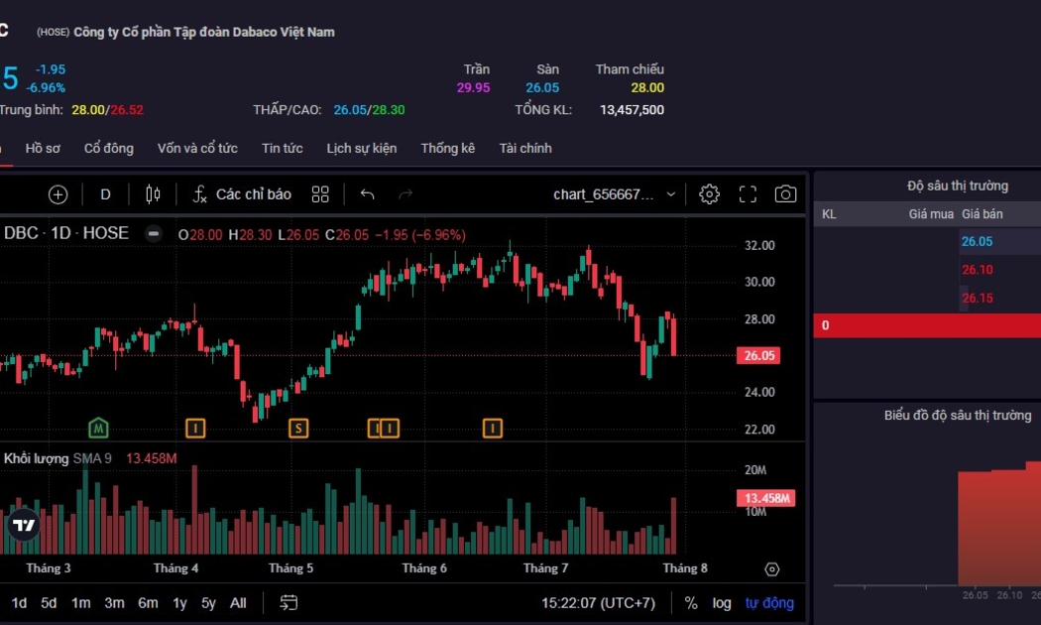1041x625 pixels.
Task: Click the green M event marker on timeline
Action: (97, 428)
